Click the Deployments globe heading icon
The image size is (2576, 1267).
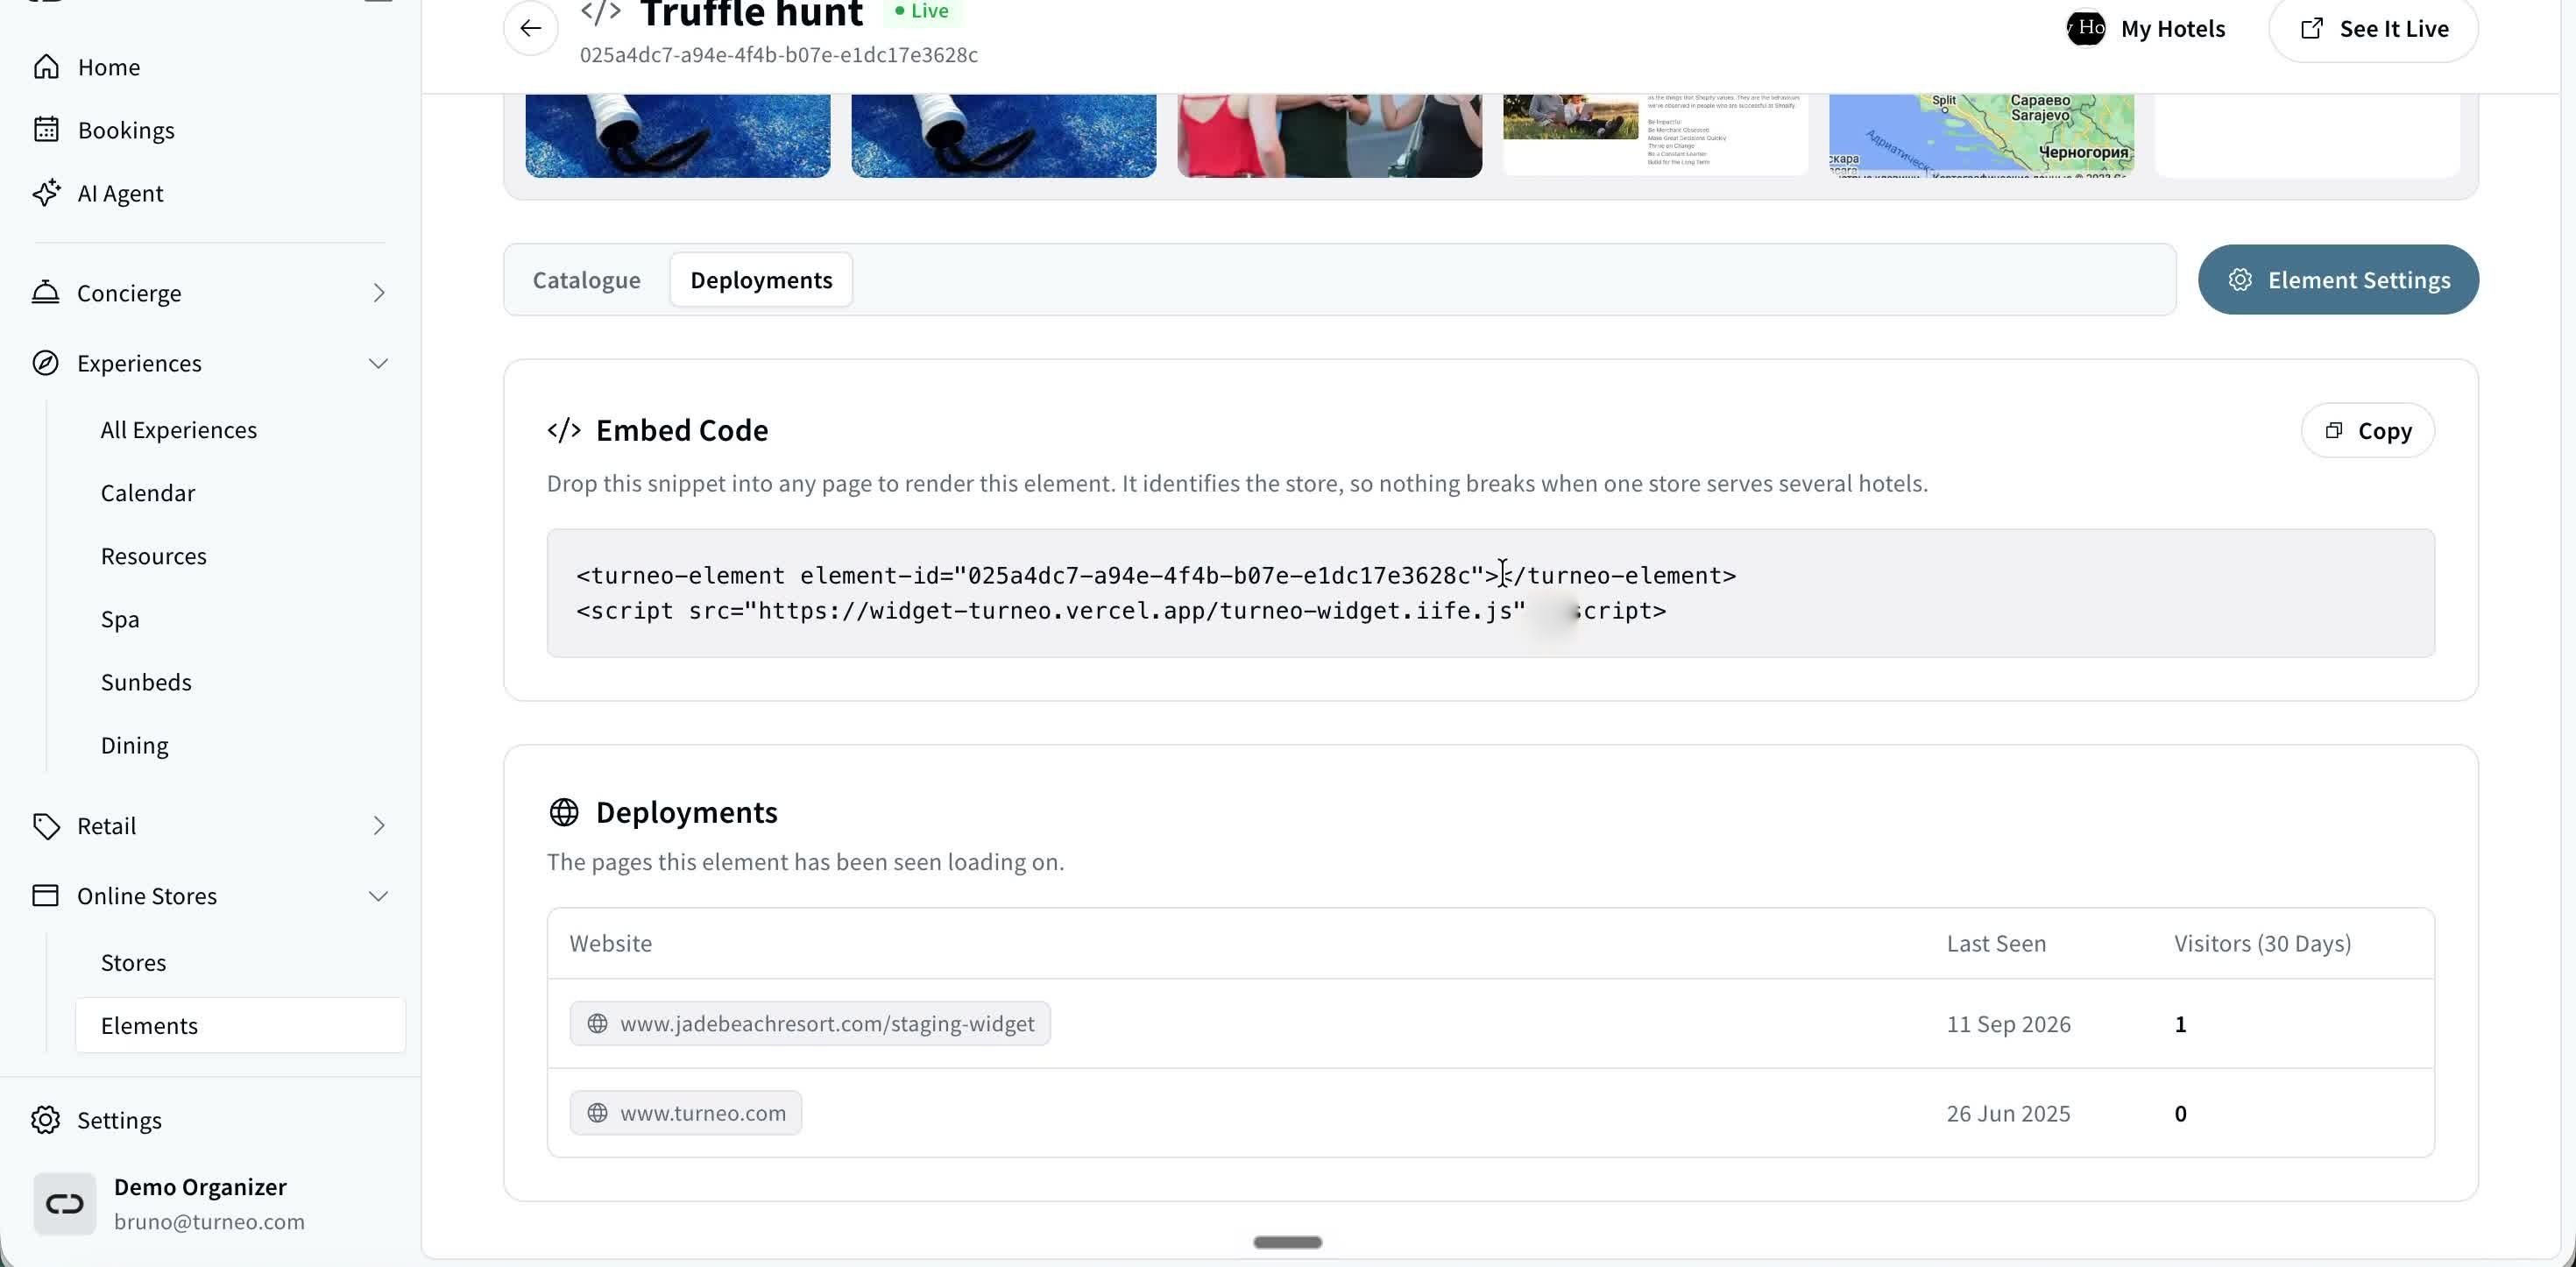pyautogui.click(x=564, y=812)
